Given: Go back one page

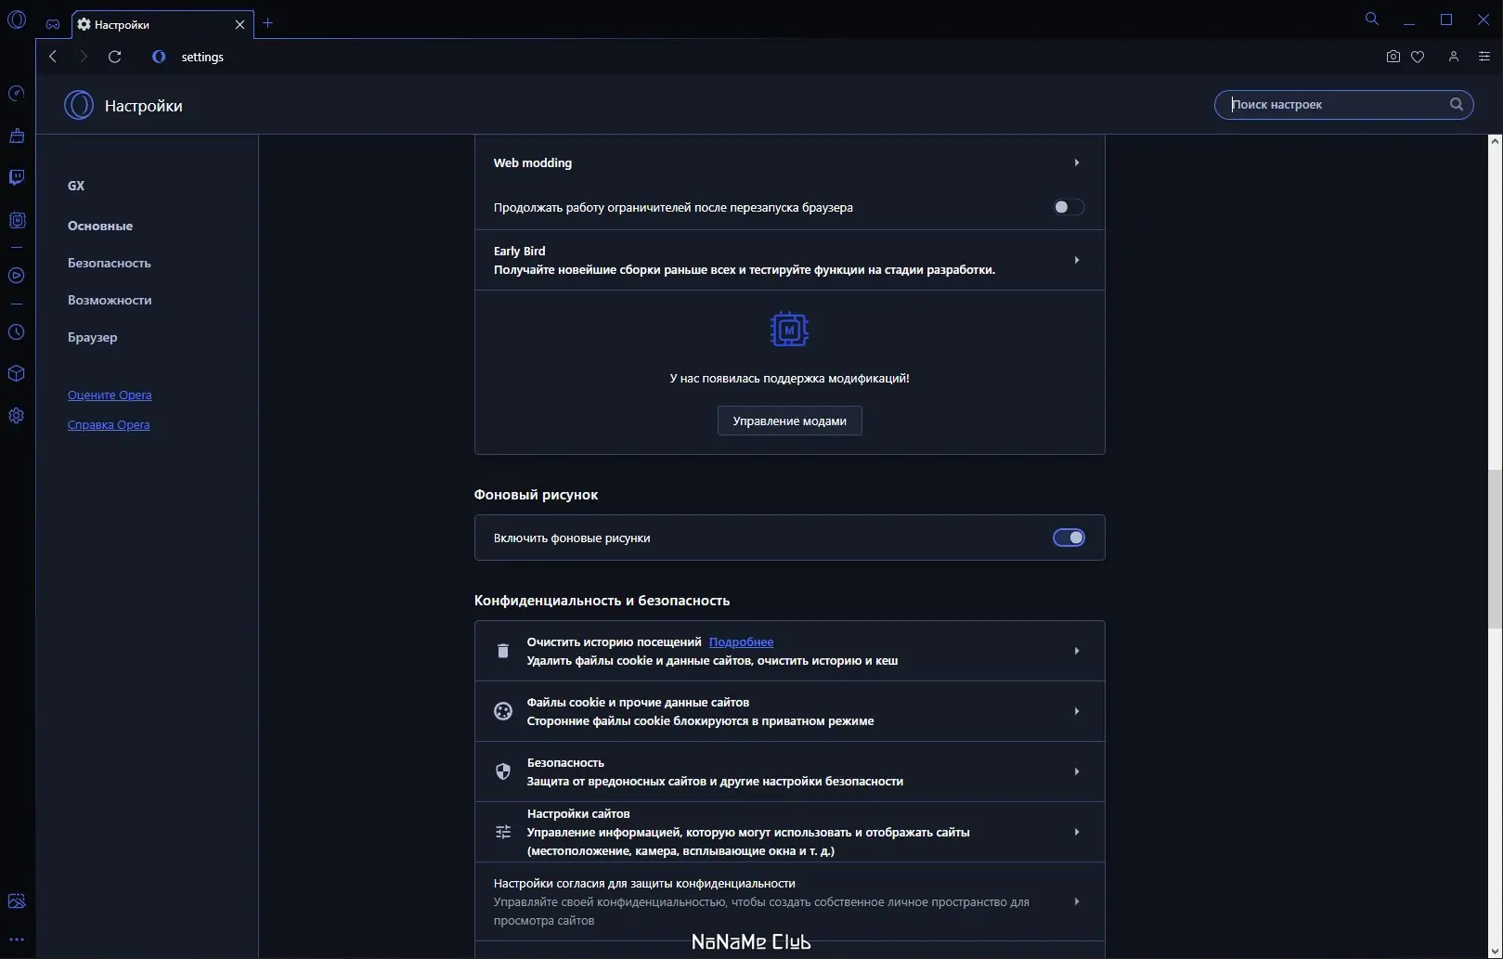Looking at the screenshot, I should pyautogui.click(x=53, y=57).
